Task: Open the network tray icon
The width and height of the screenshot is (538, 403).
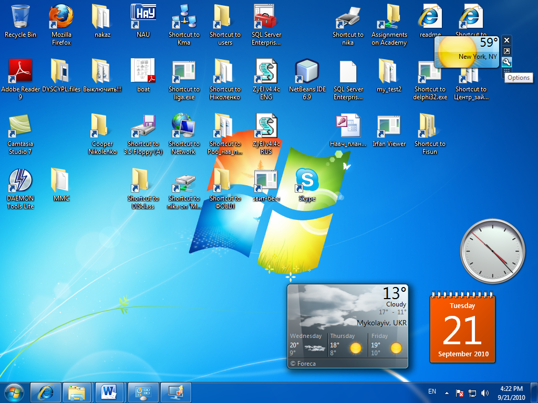Action: pyautogui.click(x=472, y=393)
